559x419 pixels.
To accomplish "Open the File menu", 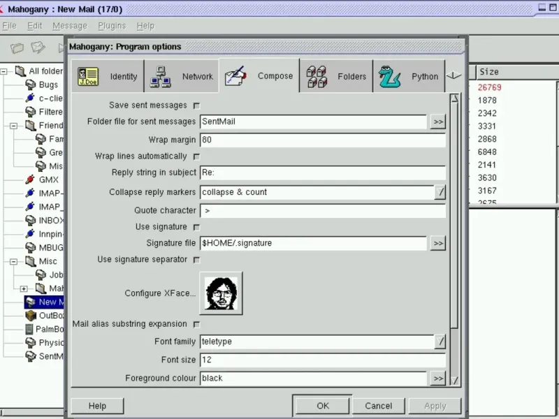I will coord(9,26).
